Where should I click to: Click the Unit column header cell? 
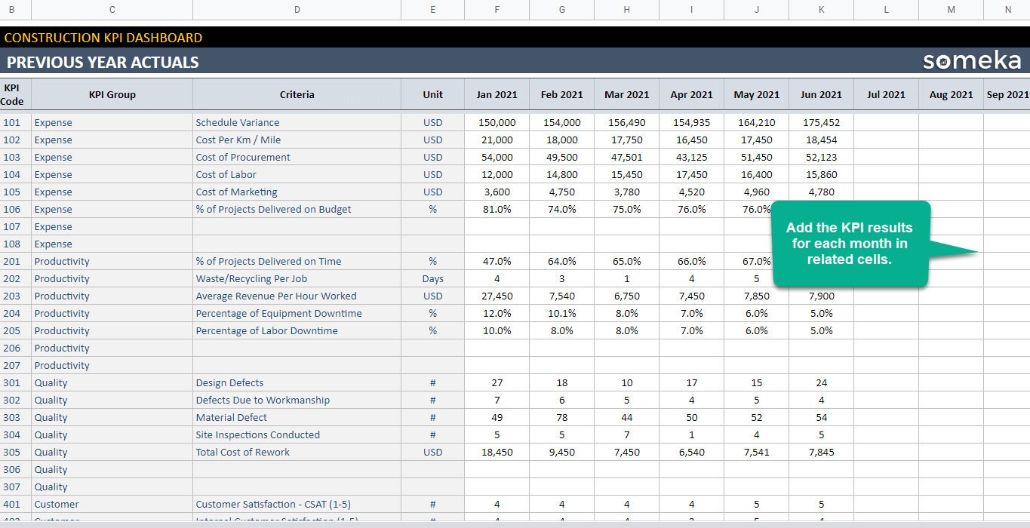(x=432, y=94)
